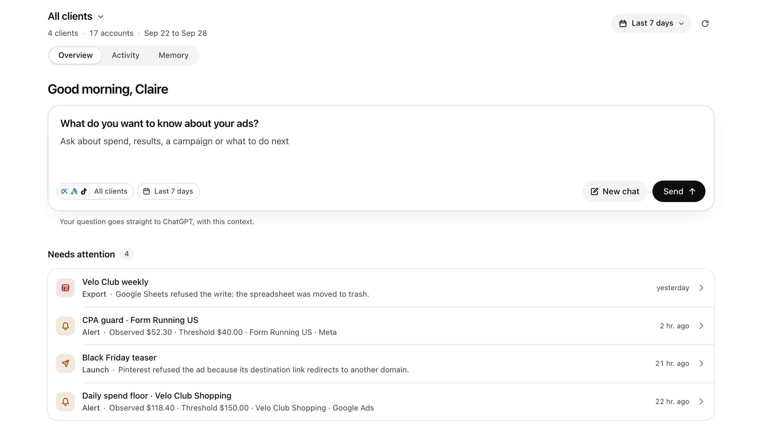Image resolution: width=762 pixels, height=435 pixels.
Task: Click the 'yesterday' timestamp
Action: [x=672, y=288]
